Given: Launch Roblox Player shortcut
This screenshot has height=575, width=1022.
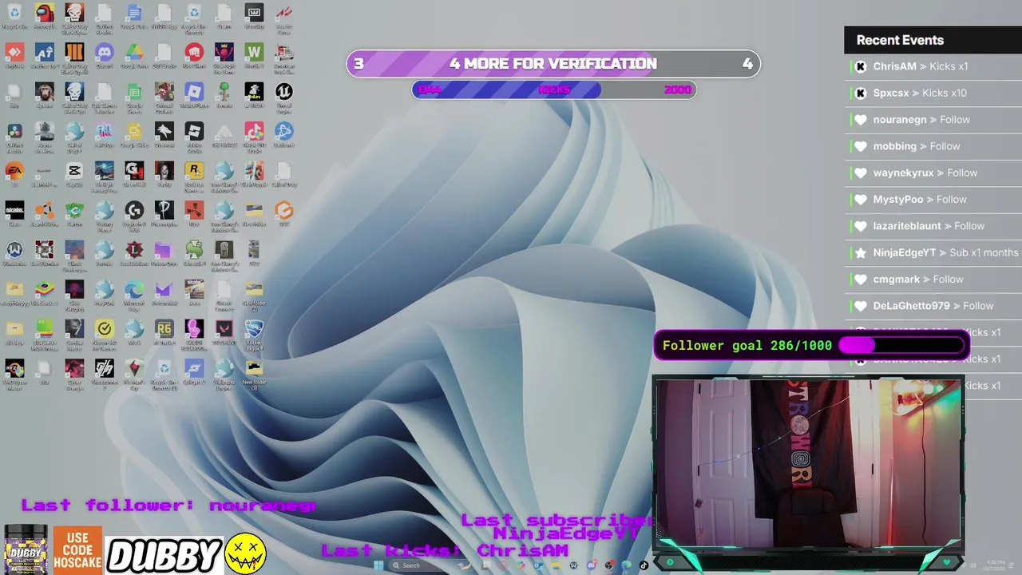Looking at the screenshot, I should (194, 97).
